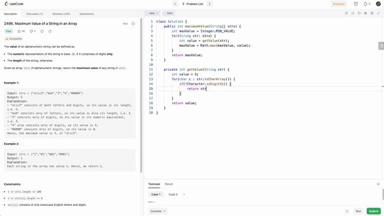The width and height of the screenshot is (384, 216).
Task: Expand the Companies tag
Action: [x=14, y=39]
